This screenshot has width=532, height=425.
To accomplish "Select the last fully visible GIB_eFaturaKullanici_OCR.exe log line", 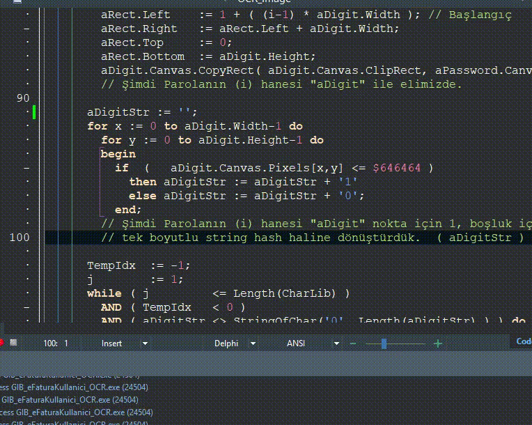I will click(77, 412).
